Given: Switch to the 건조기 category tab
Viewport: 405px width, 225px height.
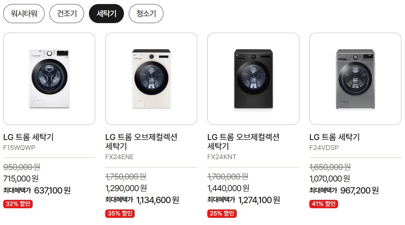Looking at the screenshot, I should tap(67, 14).
